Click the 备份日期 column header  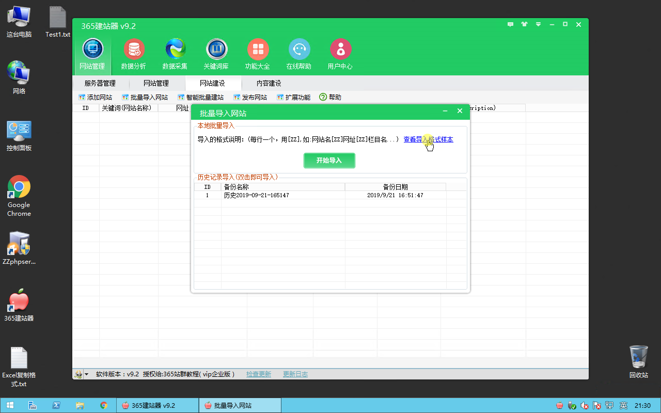pos(395,187)
